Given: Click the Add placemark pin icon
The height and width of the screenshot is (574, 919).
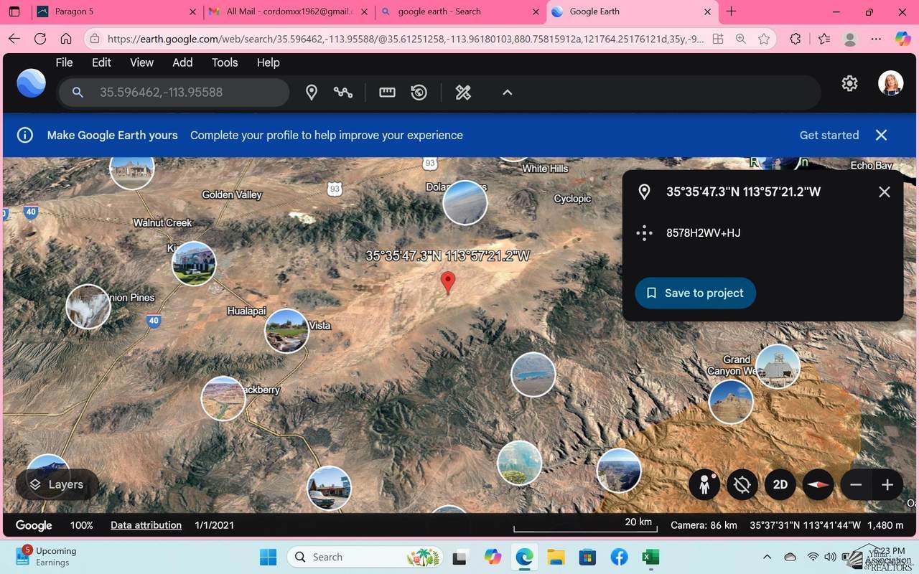Looking at the screenshot, I should (312, 93).
